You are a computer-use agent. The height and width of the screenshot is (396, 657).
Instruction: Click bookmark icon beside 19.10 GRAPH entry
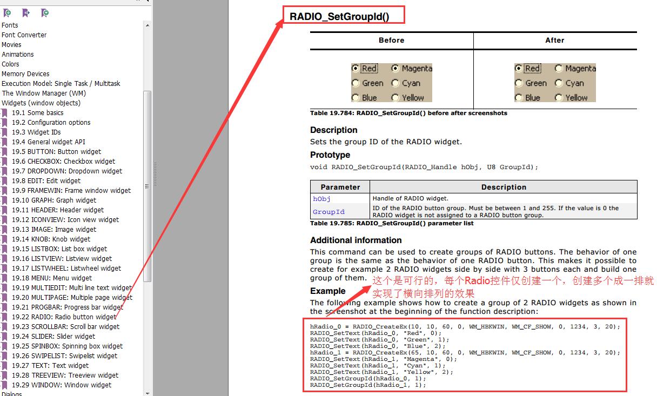pyautogui.click(x=5, y=200)
